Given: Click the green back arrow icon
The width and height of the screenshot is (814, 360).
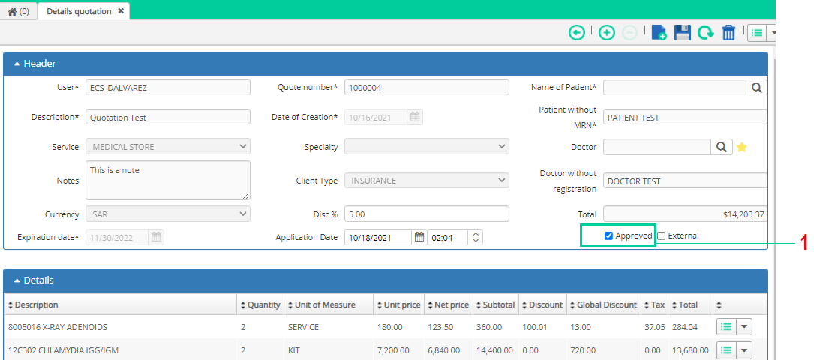Looking at the screenshot, I should point(576,33).
